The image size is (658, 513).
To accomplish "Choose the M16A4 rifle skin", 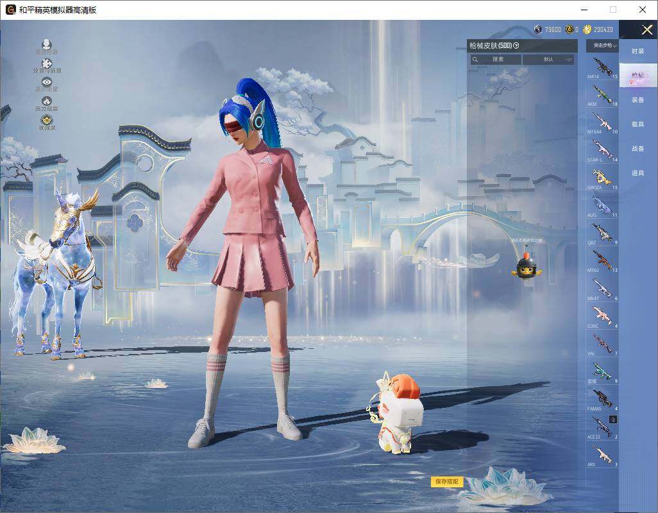I will tap(602, 122).
